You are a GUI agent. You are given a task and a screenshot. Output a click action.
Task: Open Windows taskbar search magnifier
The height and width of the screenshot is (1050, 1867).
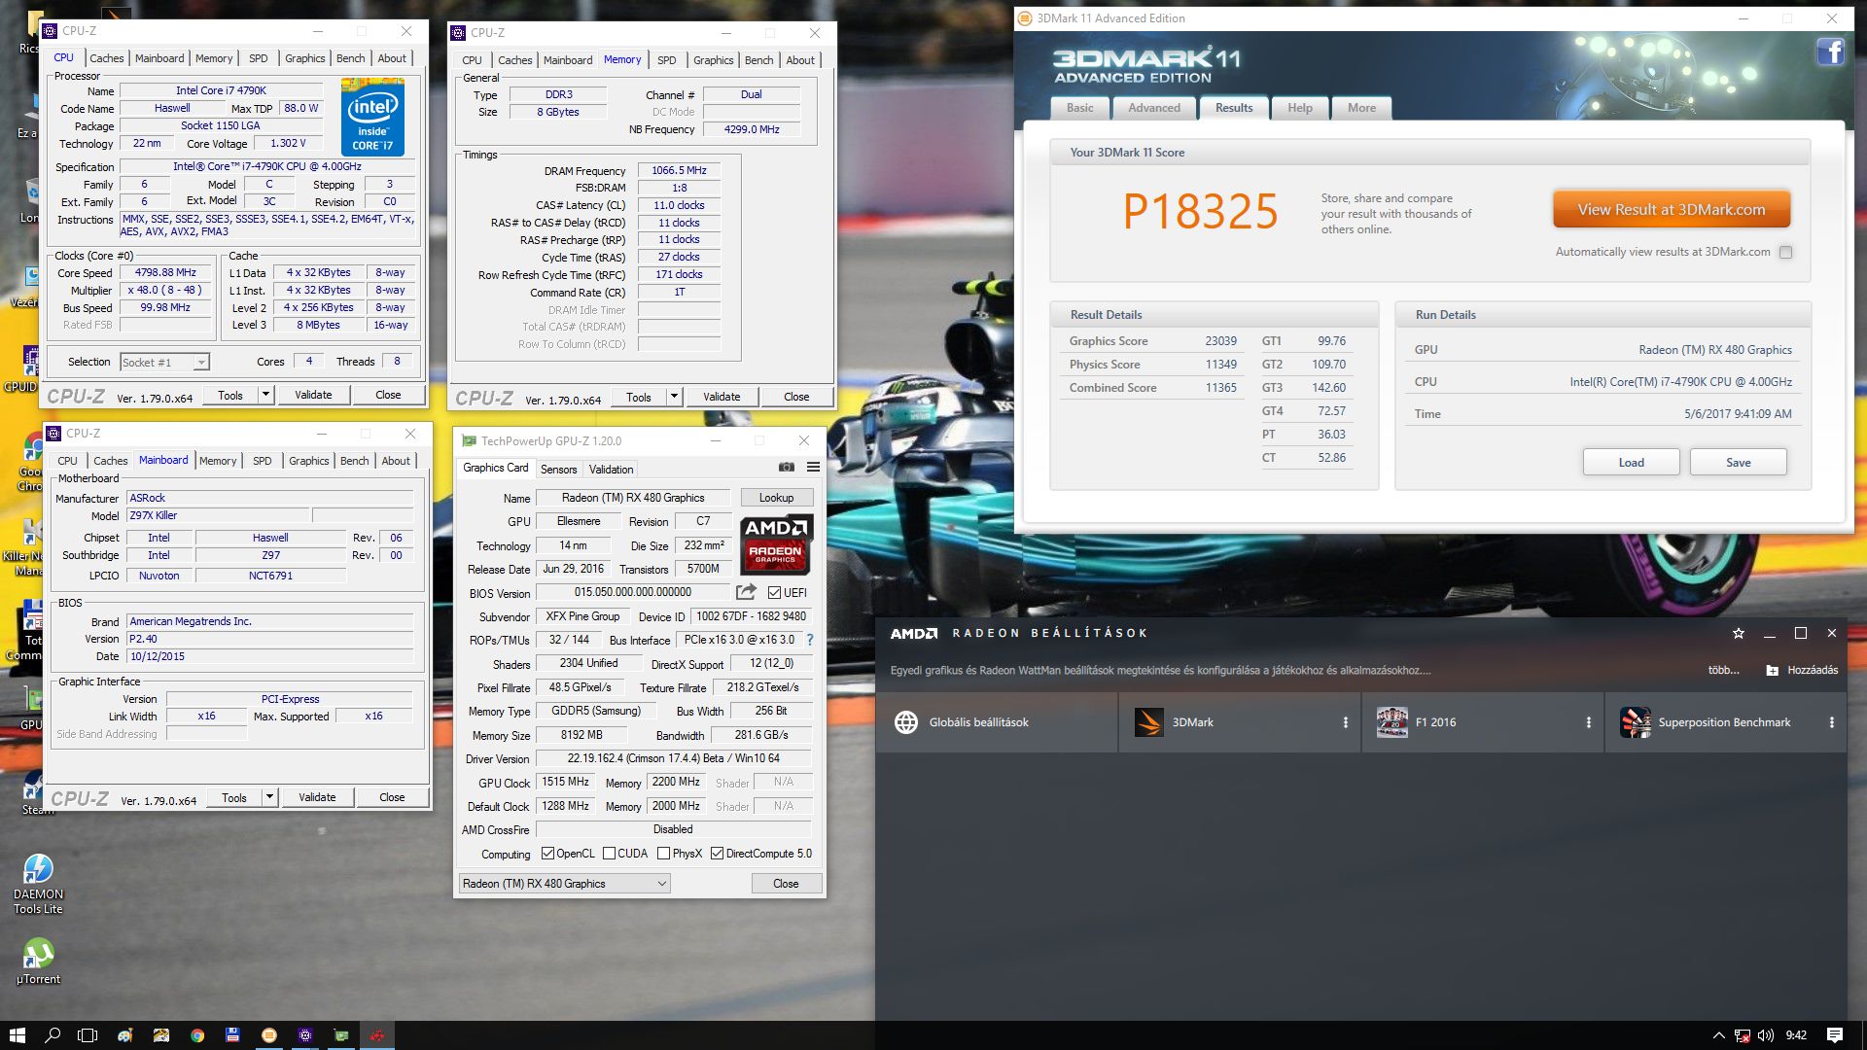tap(53, 1035)
